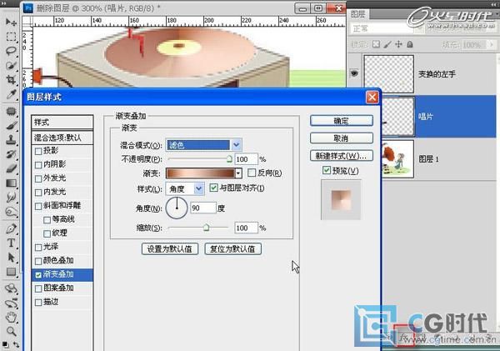Click the 不透明度 opacity slider handle

(229, 159)
